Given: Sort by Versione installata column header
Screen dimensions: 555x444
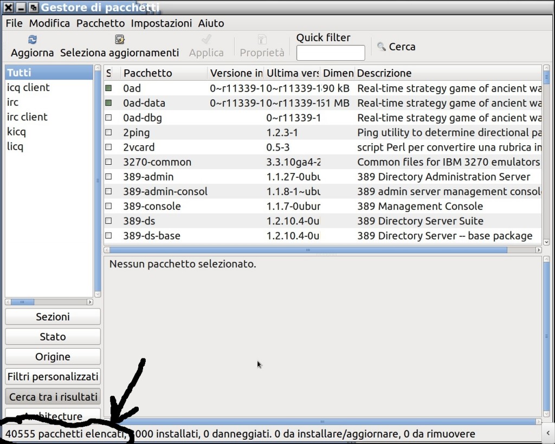Looking at the screenshot, I should (x=236, y=73).
